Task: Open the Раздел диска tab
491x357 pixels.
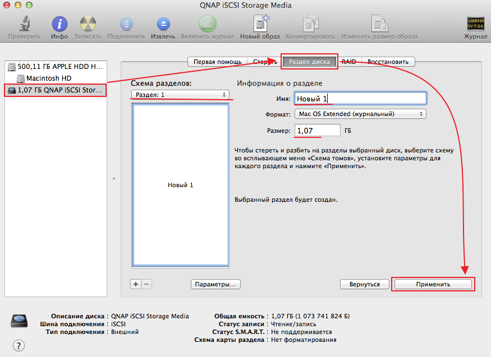Action: click(309, 62)
